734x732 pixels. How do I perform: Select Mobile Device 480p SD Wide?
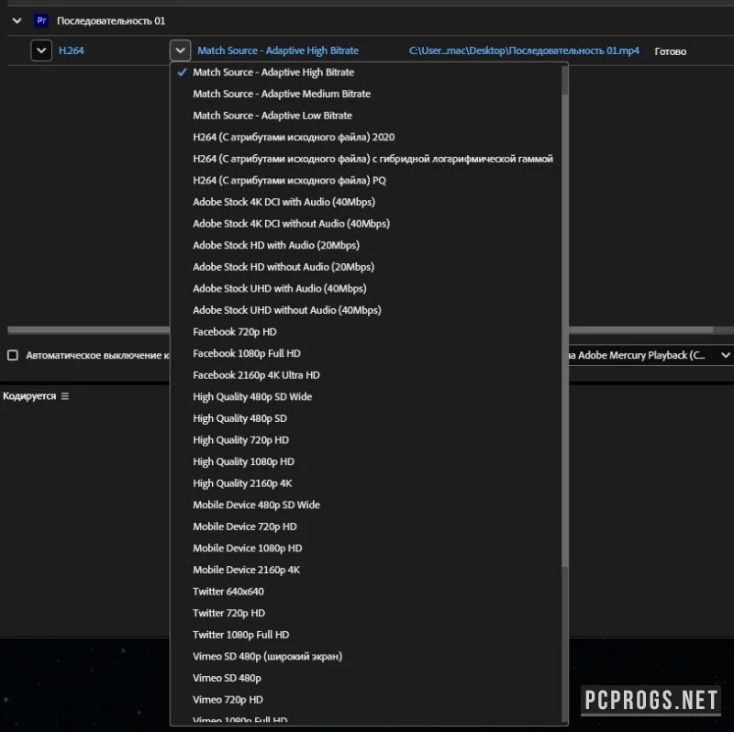coord(366,505)
